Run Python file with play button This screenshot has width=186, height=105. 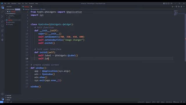click(x=172, y=7)
